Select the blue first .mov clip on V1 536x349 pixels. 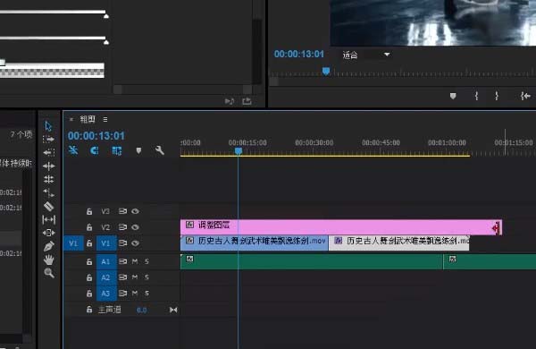[254, 243]
